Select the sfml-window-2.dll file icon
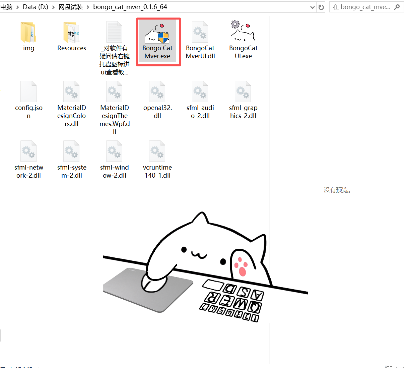Viewport: 406px width, 368px height. coord(114,151)
